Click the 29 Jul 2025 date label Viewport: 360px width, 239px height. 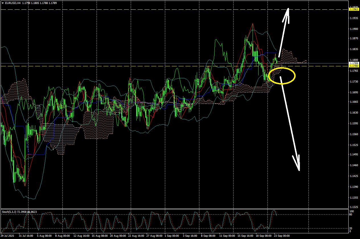[x=8, y=236]
